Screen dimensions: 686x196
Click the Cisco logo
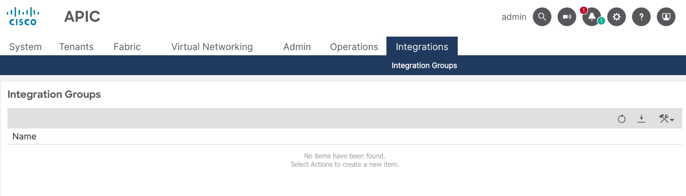point(23,17)
